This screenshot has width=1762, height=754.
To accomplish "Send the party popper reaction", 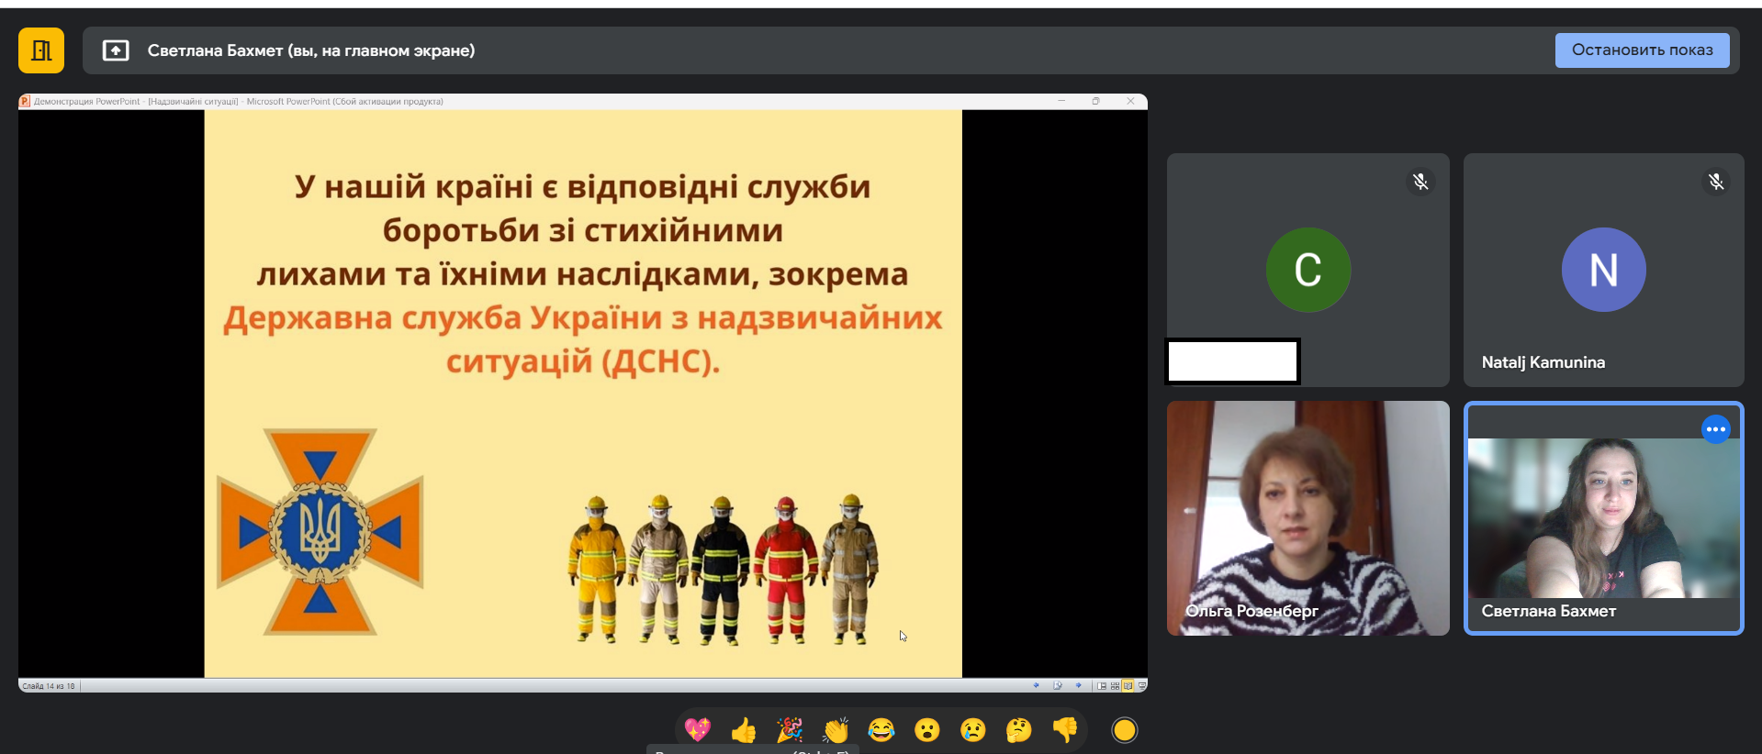I will [789, 730].
